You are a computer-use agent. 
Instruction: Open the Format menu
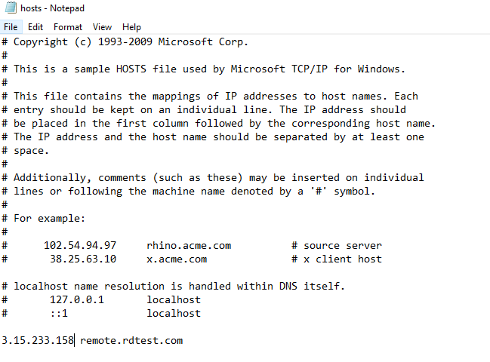tap(68, 27)
